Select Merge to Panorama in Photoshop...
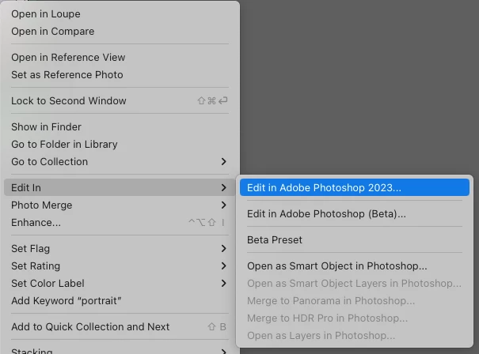Image resolution: width=479 pixels, height=354 pixels. tap(355, 300)
